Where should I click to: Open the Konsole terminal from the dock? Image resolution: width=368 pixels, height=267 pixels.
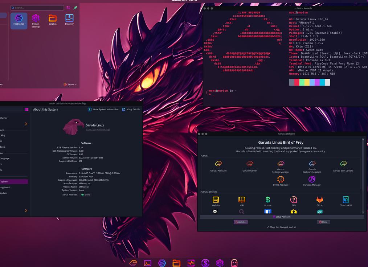(x=147, y=263)
